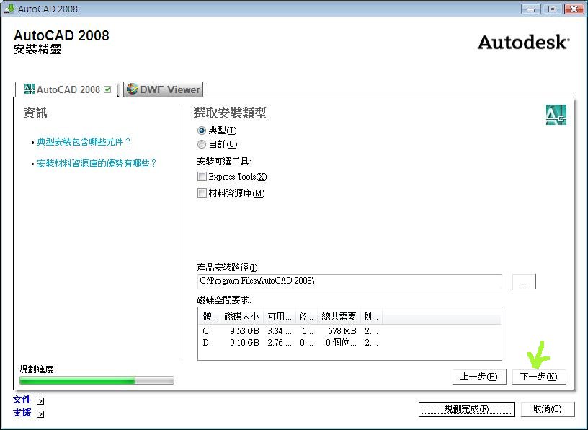
Task: Click the DWF Viewer globe icon
Action: coord(132,89)
